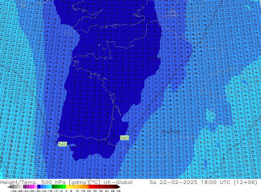Click the dark blue -30 legend swatch
261x192 pixels.
[x=39, y=187]
